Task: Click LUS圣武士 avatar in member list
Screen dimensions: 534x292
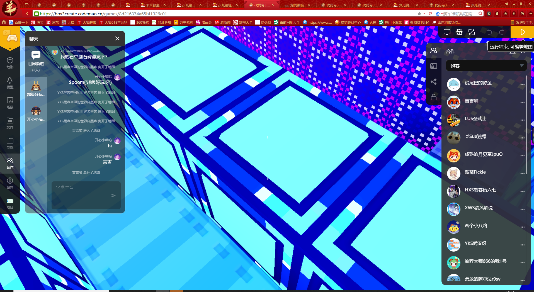Action: [453, 120]
